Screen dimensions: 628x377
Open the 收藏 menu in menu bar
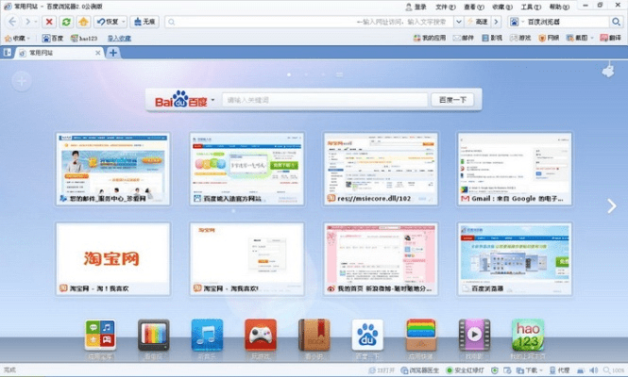[502, 7]
